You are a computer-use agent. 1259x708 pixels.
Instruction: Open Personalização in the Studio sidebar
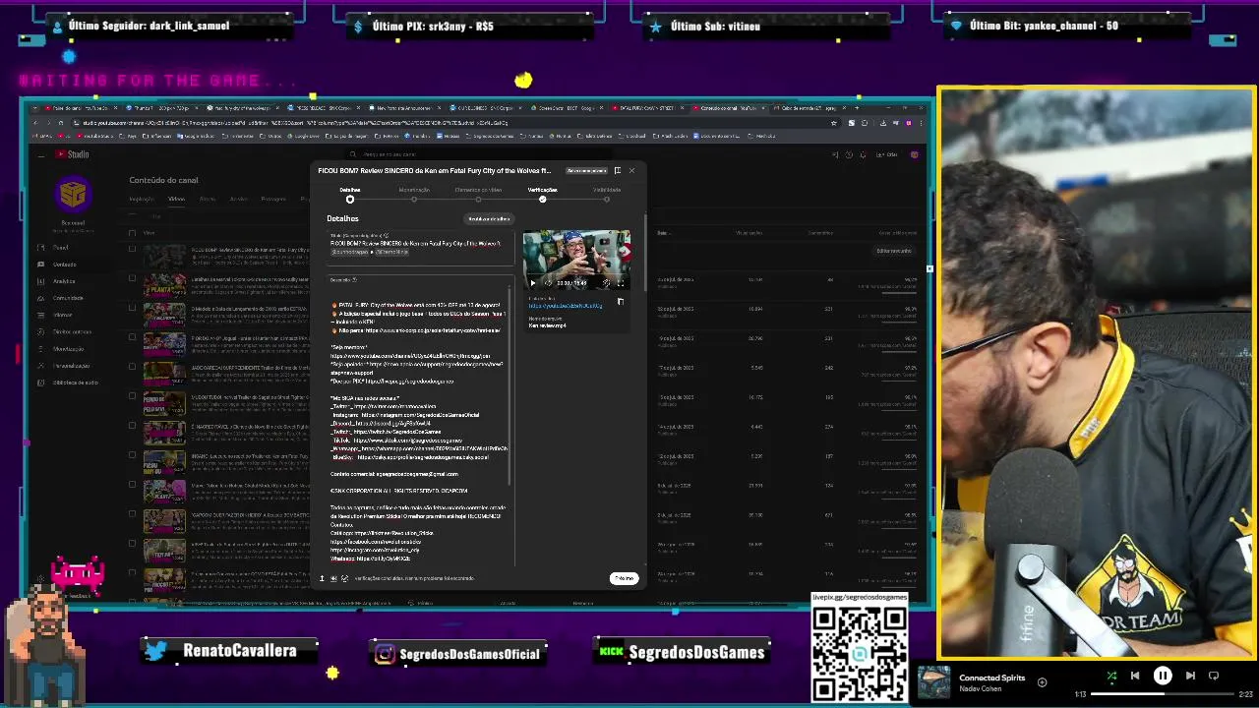70,365
